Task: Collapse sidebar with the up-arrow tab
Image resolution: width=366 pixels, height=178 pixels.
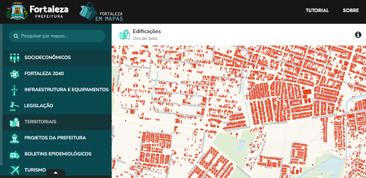Action: point(56,173)
